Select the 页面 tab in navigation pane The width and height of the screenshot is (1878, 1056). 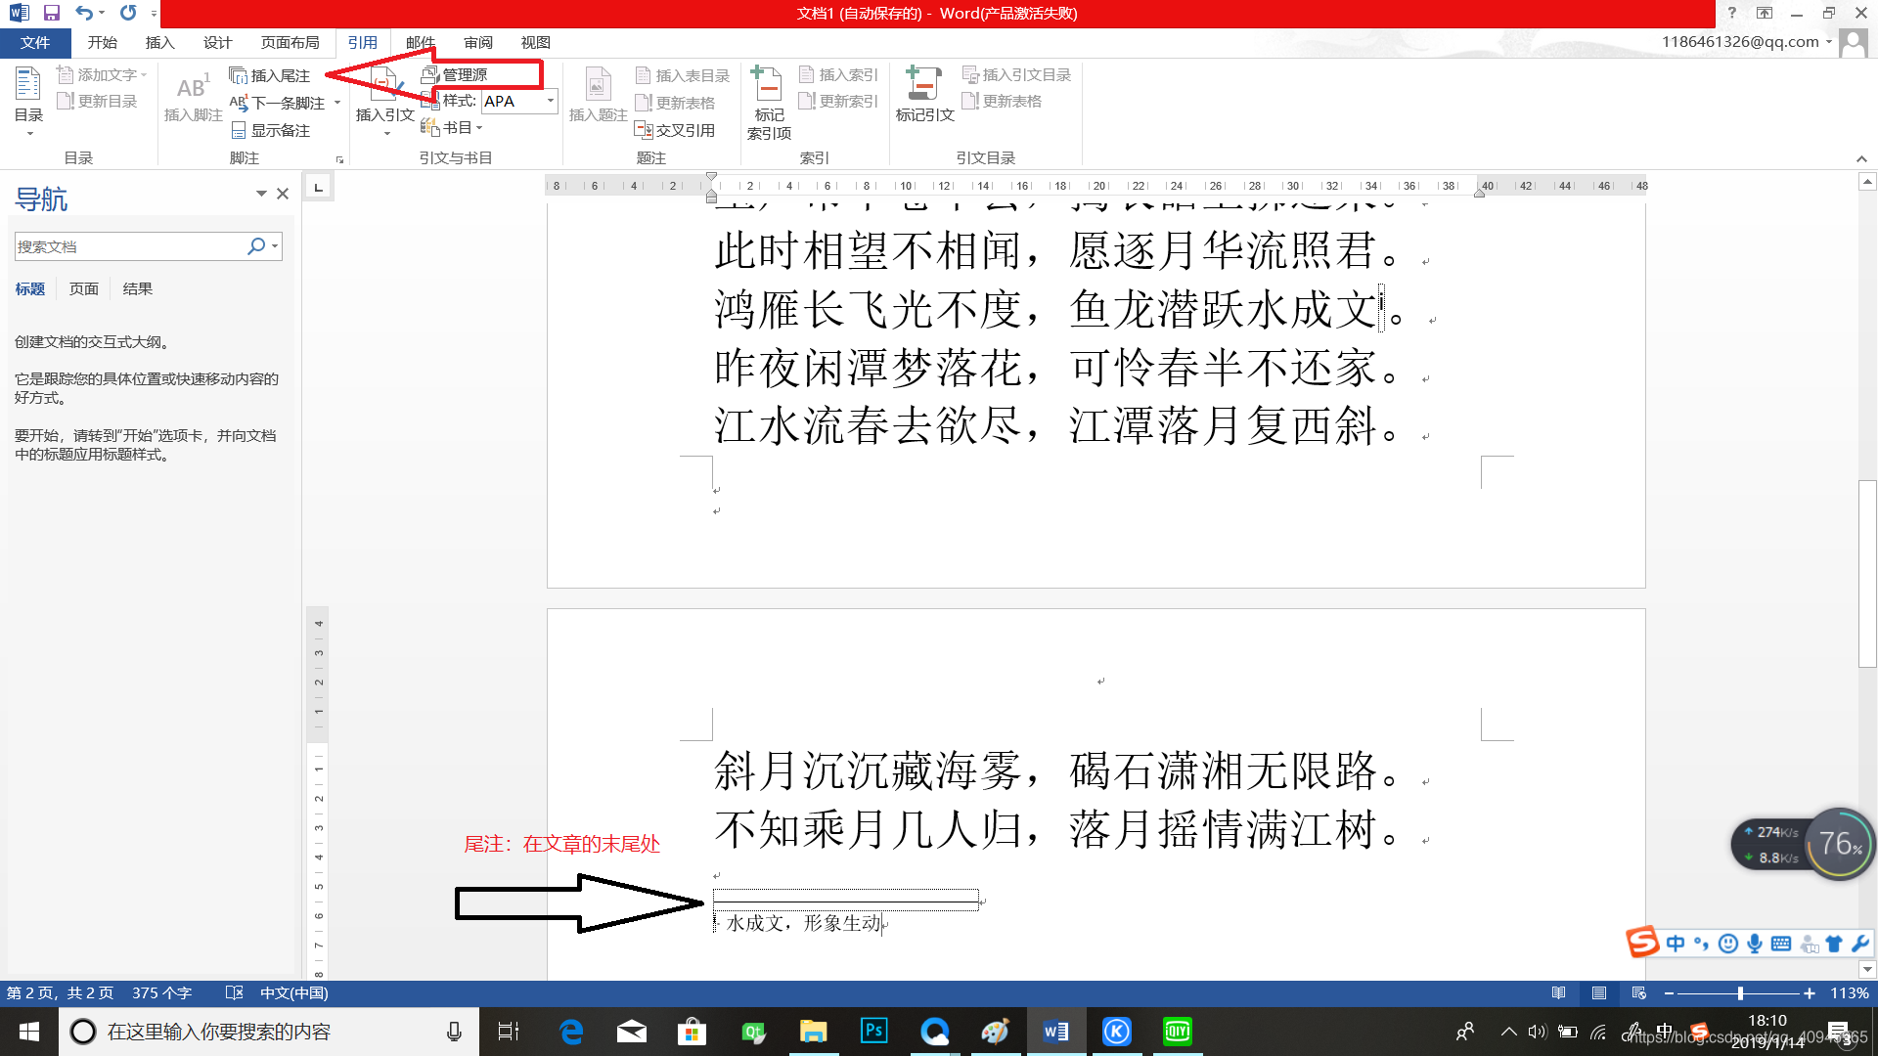84,288
